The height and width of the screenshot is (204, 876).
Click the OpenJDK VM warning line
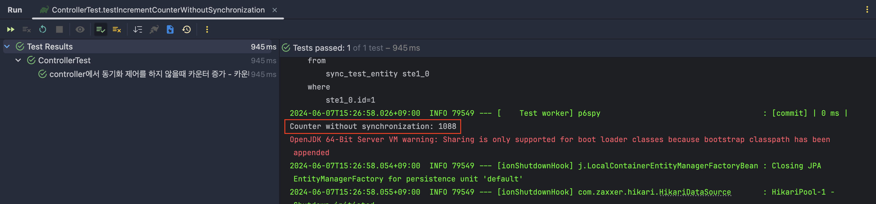(560, 140)
